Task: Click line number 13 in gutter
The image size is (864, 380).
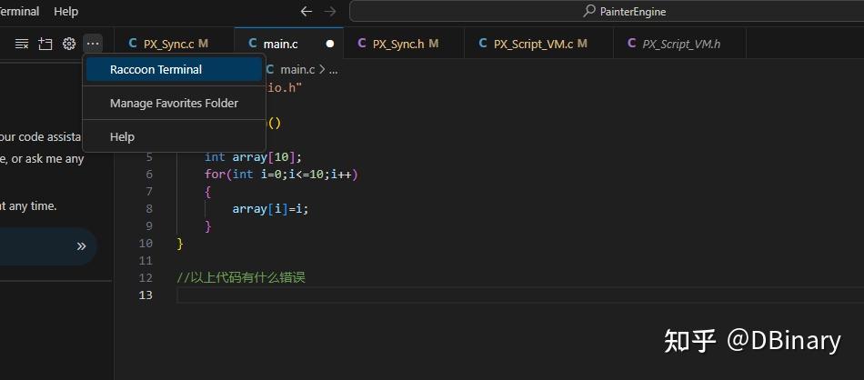Action: tap(146, 295)
